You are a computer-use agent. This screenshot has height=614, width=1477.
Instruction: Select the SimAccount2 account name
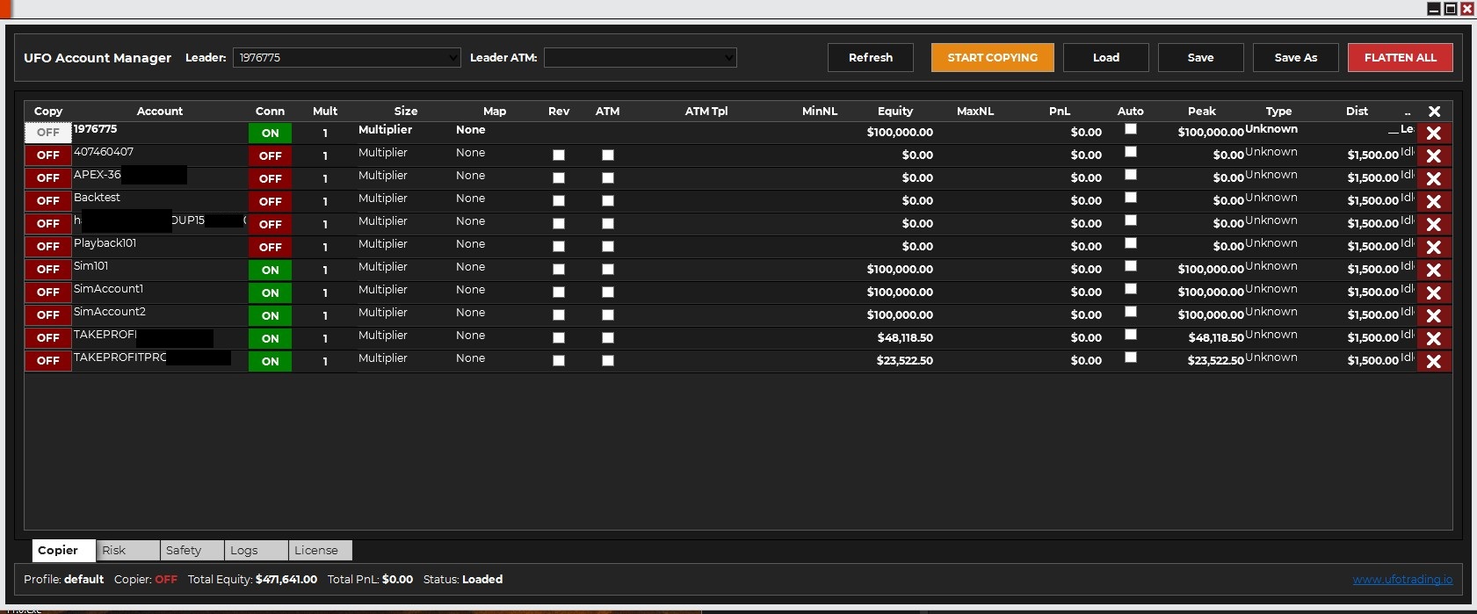pos(110,312)
